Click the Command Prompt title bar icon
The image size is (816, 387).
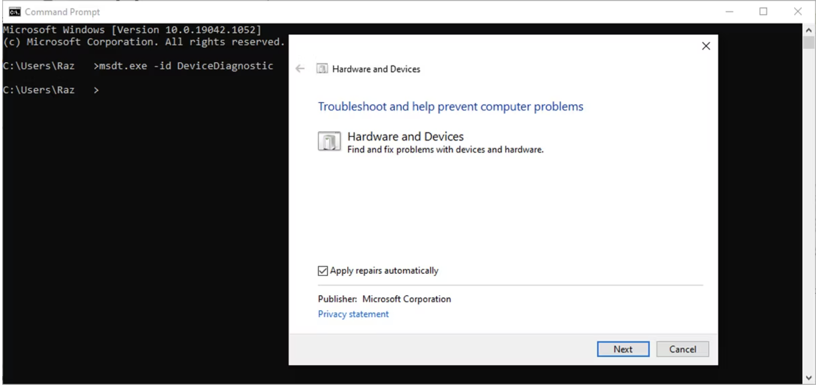click(x=15, y=11)
